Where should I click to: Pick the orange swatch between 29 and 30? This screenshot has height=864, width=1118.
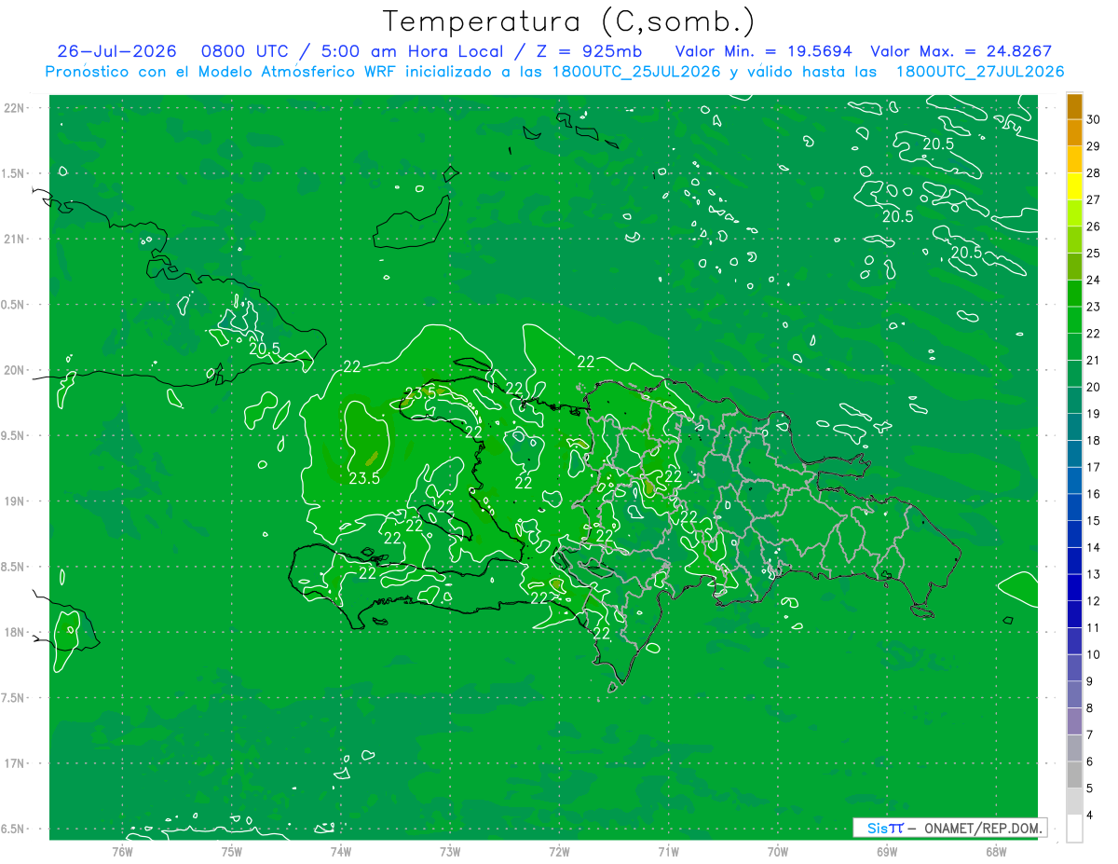[1074, 132]
